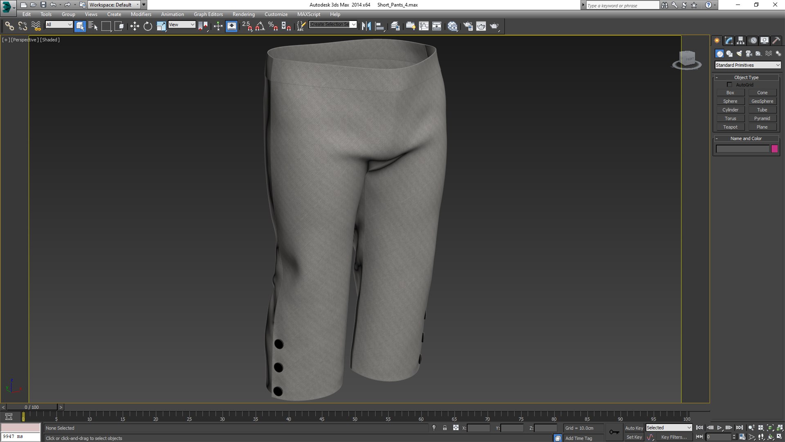
Task: Select the Select and Rotate tool
Action: (x=148, y=26)
